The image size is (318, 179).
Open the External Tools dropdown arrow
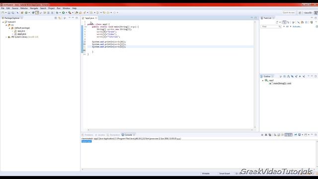[x=73, y=12]
